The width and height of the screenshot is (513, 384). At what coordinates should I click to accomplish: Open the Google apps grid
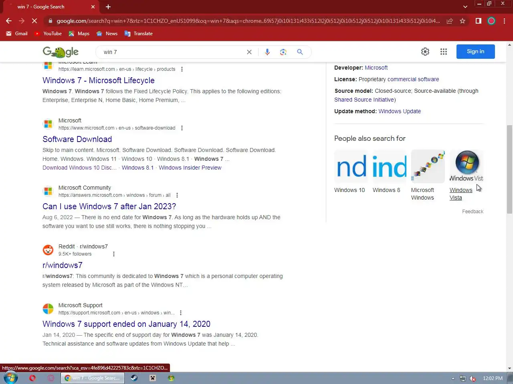pyautogui.click(x=444, y=52)
